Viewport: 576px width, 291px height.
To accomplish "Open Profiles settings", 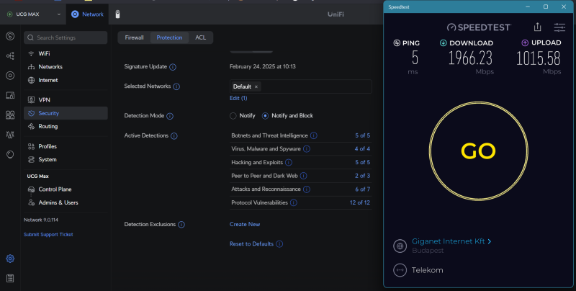I will pos(66,146).
